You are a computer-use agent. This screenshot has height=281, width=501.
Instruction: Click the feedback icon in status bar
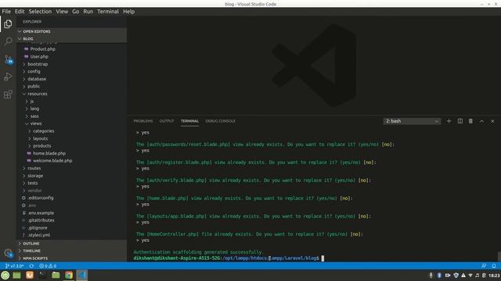coord(484,265)
